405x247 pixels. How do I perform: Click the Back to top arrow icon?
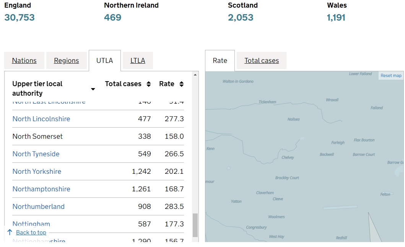coord(10,232)
